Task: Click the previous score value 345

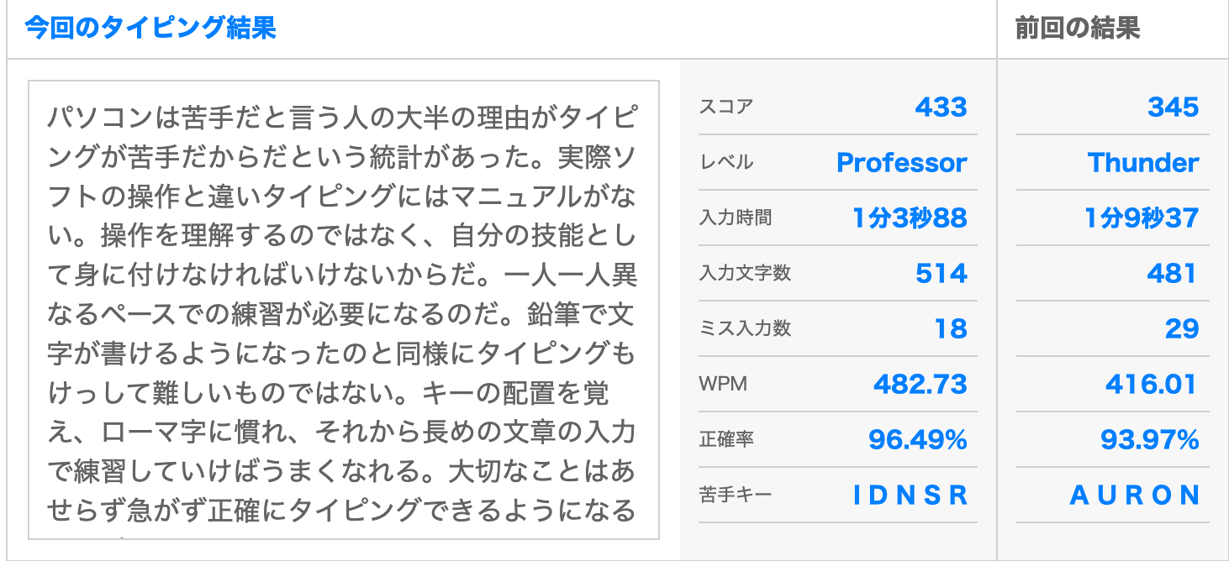Action: (1173, 107)
